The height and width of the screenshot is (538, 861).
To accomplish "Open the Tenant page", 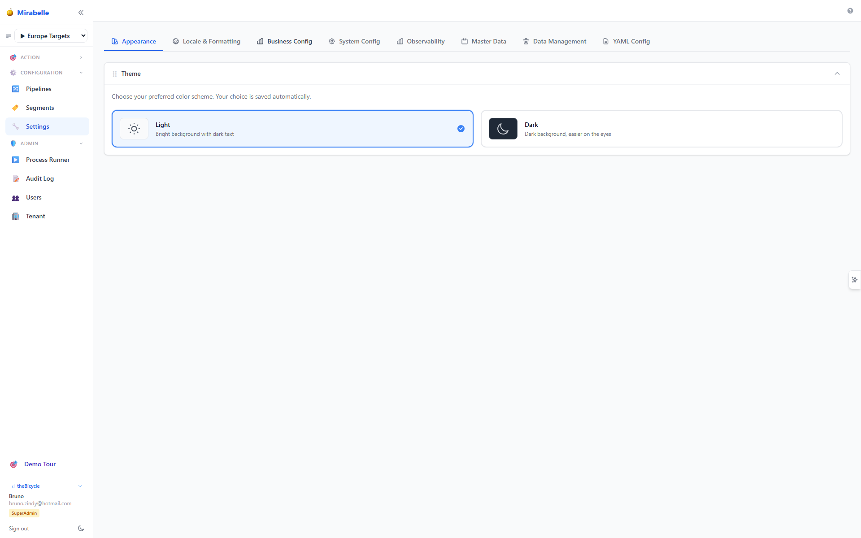I will coord(47,216).
